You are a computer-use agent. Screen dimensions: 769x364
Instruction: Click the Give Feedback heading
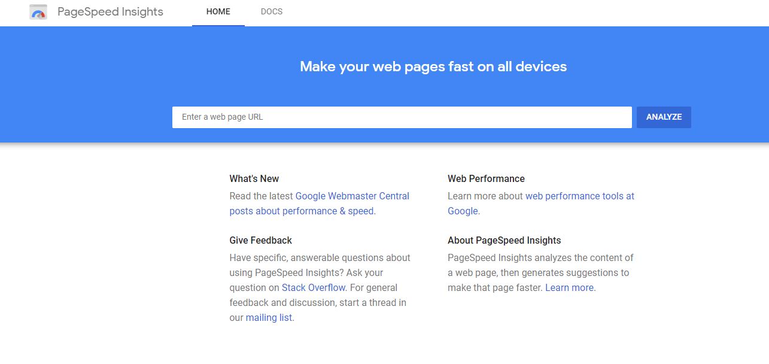pyautogui.click(x=260, y=240)
